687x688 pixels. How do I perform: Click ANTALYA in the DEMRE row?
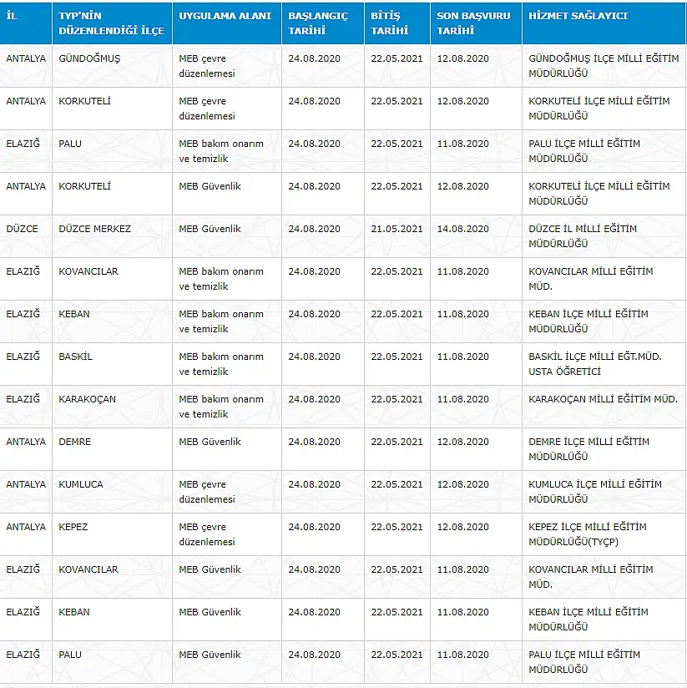[x=26, y=449]
